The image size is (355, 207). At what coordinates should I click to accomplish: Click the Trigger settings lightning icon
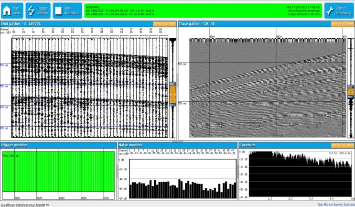31,11
